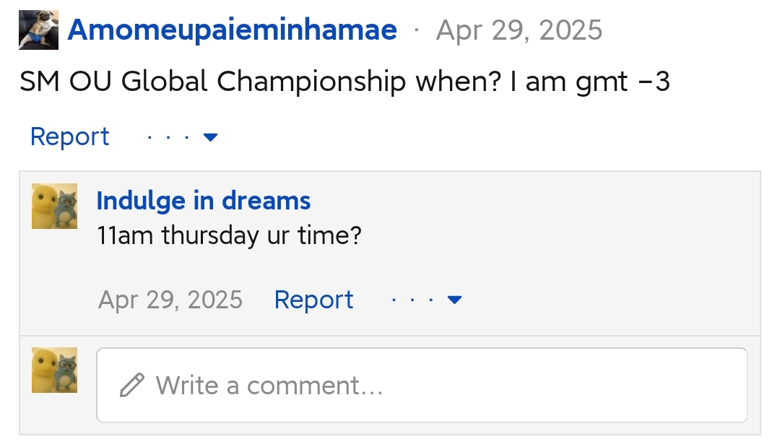
Task: Click your avatar beside the comment box
Action: (x=54, y=370)
